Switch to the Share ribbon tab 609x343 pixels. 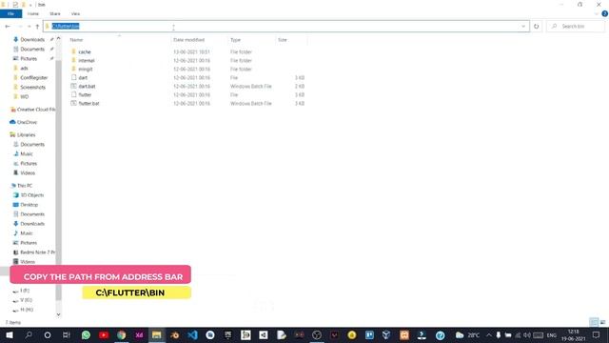55,13
